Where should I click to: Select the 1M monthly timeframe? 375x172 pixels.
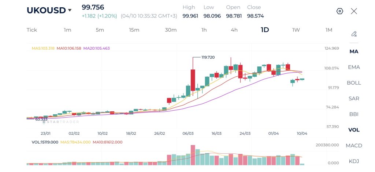click(329, 30)
